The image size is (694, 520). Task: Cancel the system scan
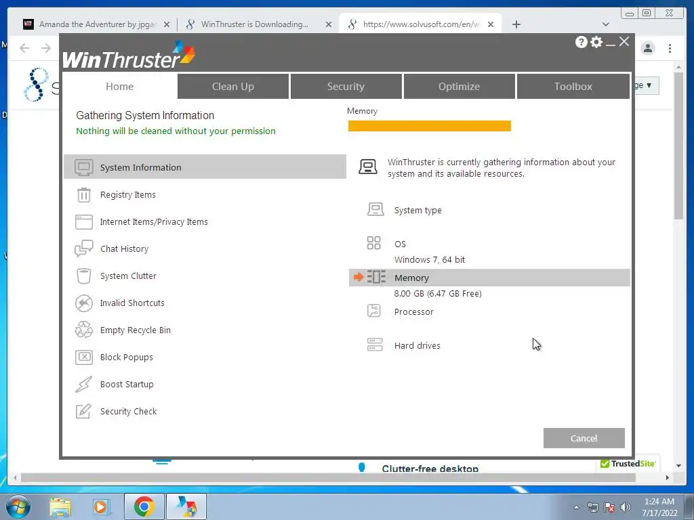(x=584, y=438)
